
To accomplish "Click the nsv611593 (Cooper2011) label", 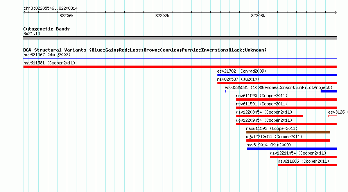I will tap(272, 128).
